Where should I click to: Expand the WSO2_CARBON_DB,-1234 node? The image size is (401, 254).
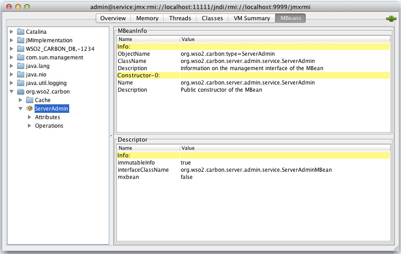coord(12,49)
